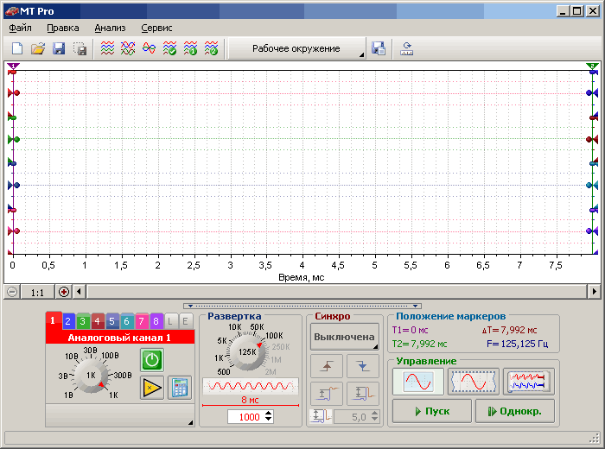Toggle the green channel power button

[152, 360]
